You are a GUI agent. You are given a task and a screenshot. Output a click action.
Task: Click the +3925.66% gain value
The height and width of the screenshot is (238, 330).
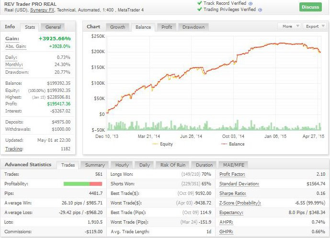tap(55, 38)
